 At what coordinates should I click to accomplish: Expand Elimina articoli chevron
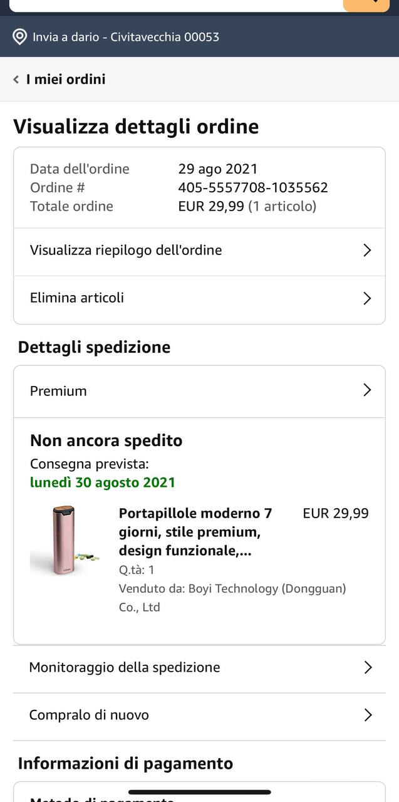[368, 298]
